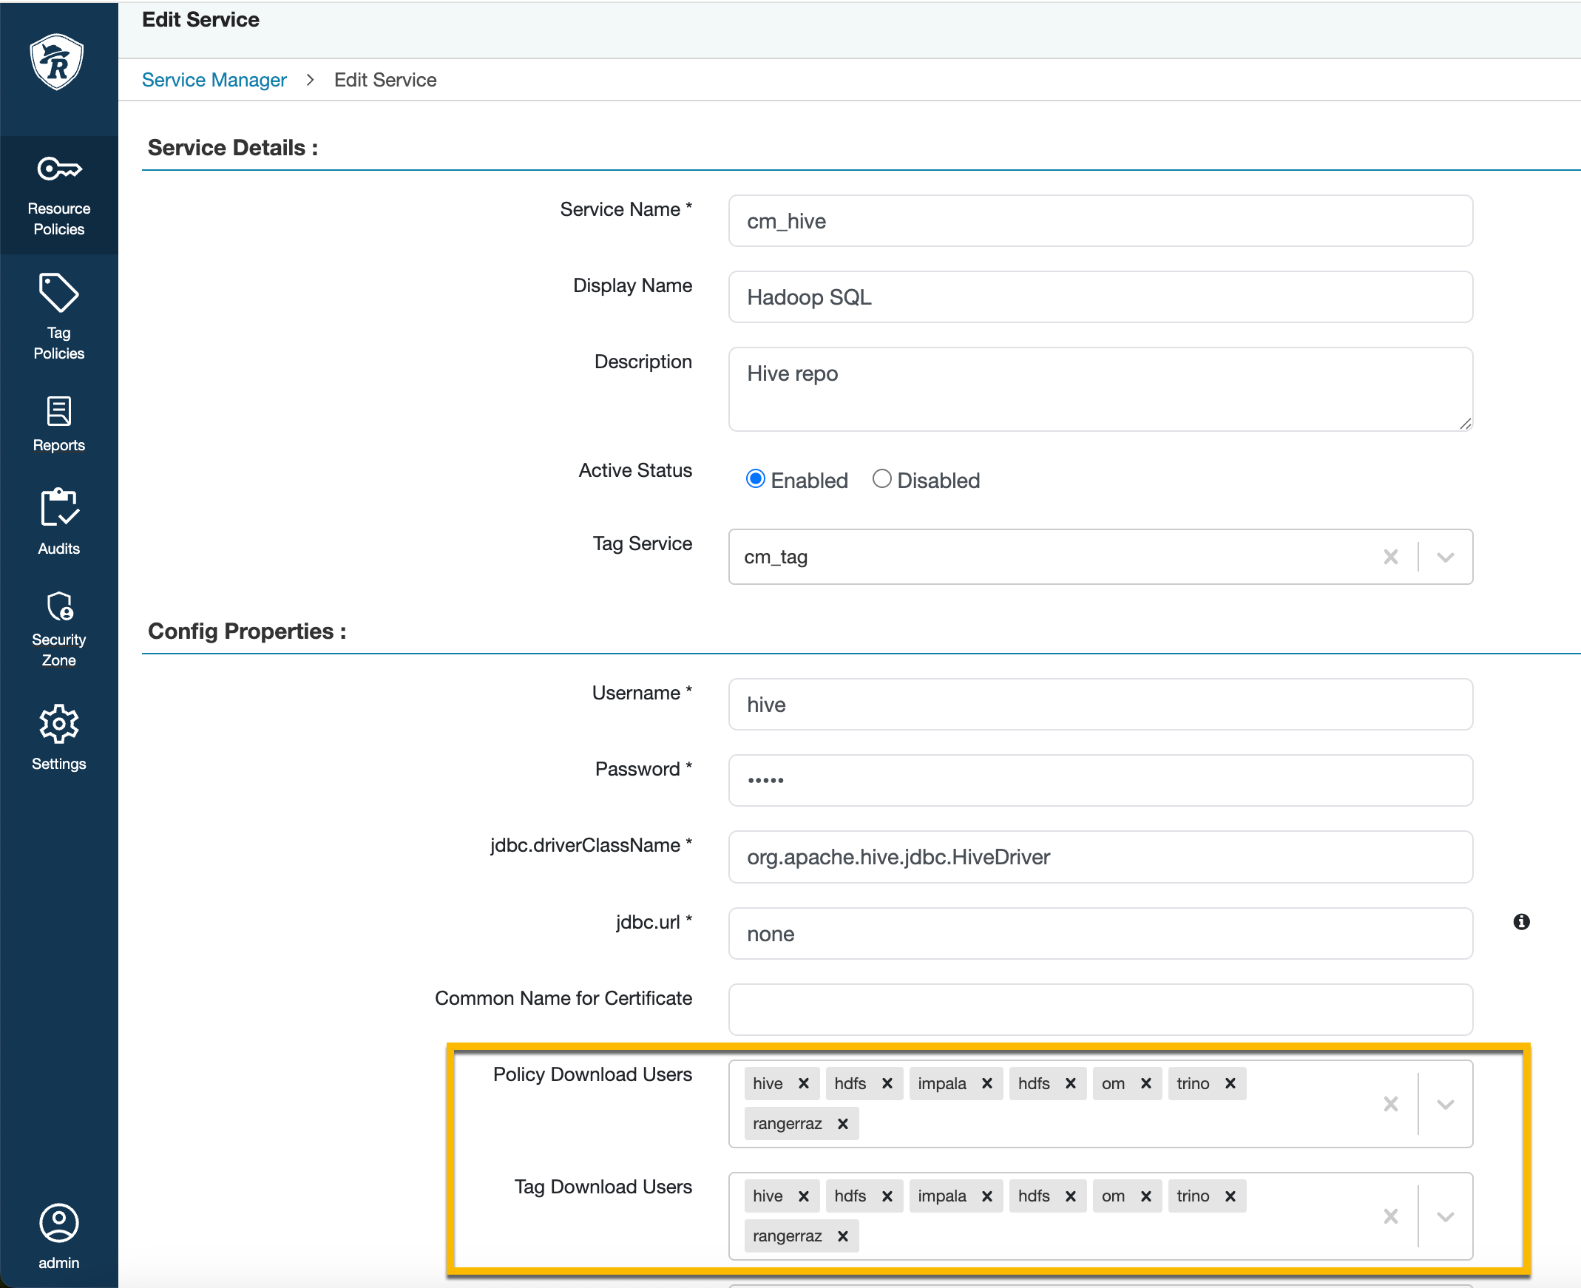Clear the cm_tag Tag Service selection
Screen dimensions: 1581x1288
tap(1390, 557)
